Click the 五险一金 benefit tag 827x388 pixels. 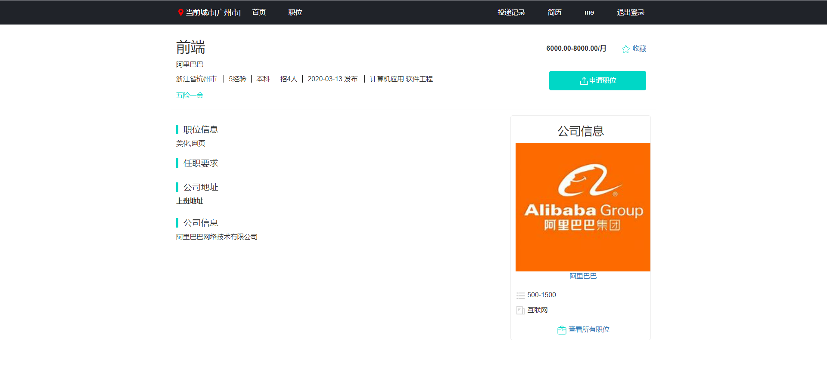[190, 95]
